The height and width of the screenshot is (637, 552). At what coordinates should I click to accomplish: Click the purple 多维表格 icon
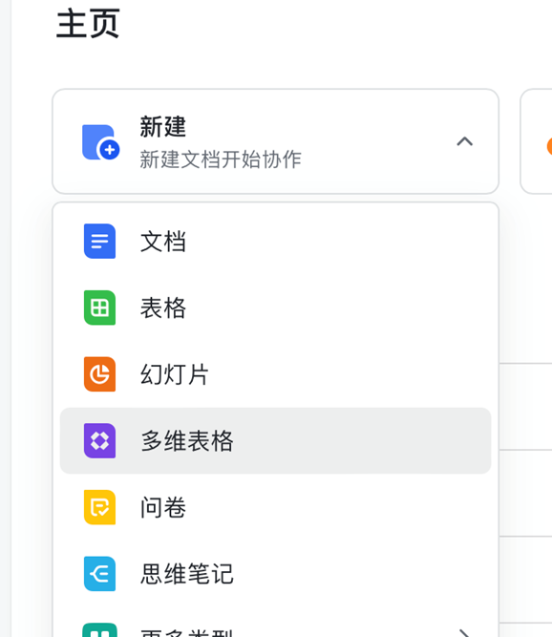(x=99, y=441)
